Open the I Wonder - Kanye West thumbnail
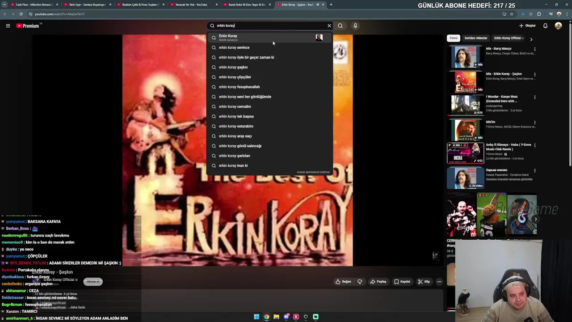 (x=466, y=105)
